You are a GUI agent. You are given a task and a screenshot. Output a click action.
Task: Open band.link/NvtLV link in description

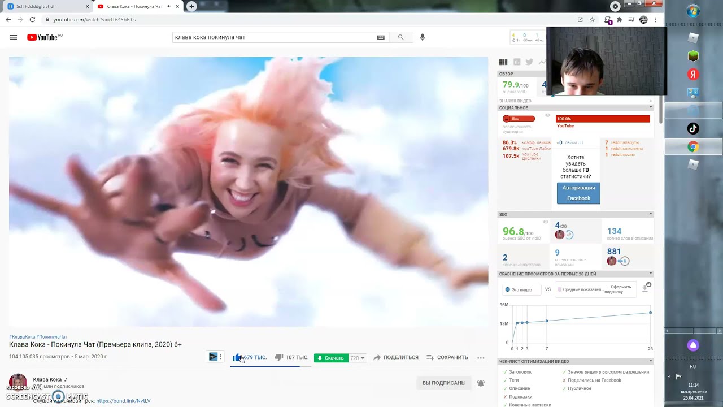pyautogui.click(x=123, y=401)
